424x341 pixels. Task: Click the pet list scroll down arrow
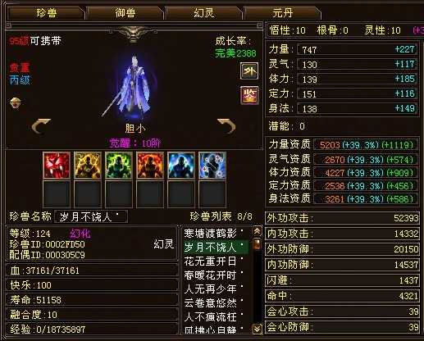(258, 328)
